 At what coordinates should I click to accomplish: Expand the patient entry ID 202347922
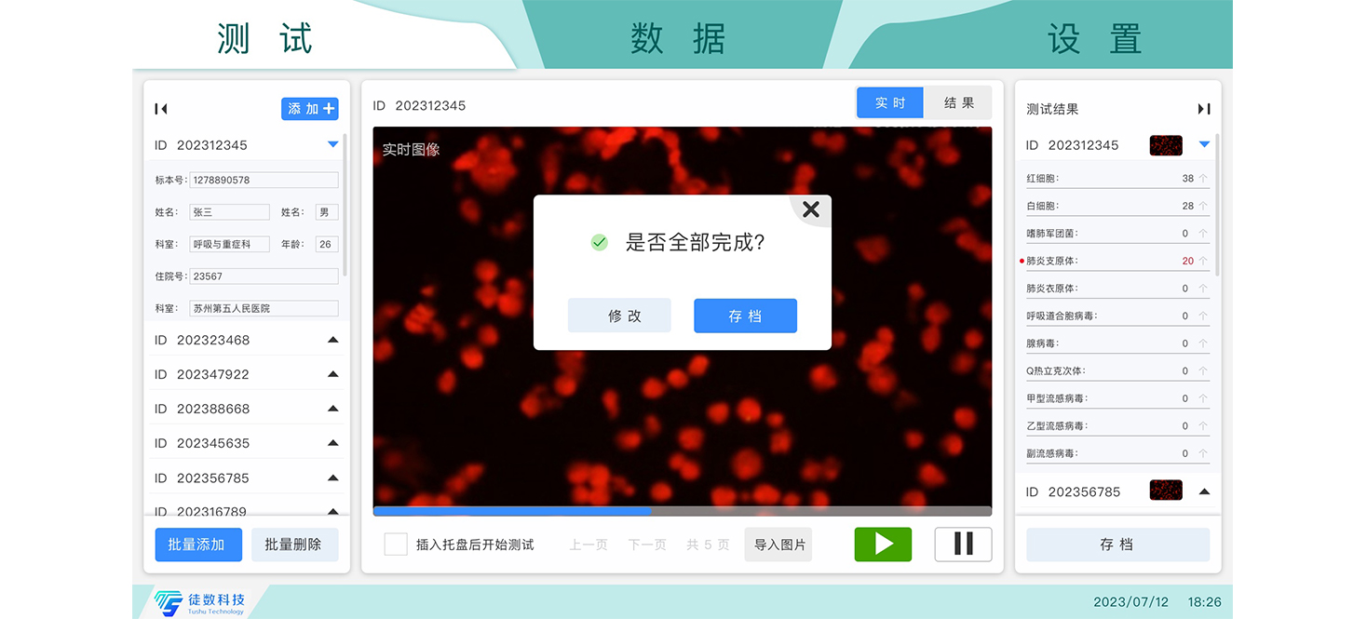331,373
